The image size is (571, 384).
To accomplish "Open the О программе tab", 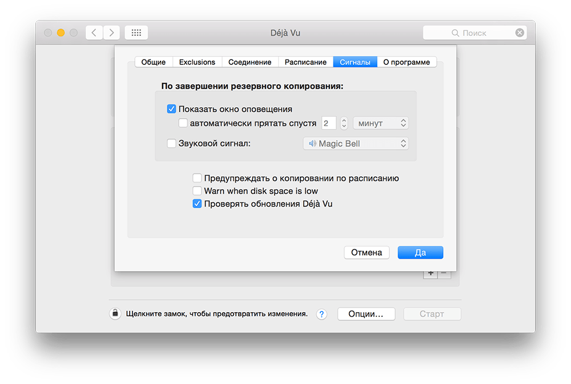I will [407, 62].
